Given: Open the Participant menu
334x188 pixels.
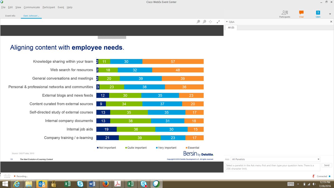Looking at the screenshot, I should click(49, 7).
